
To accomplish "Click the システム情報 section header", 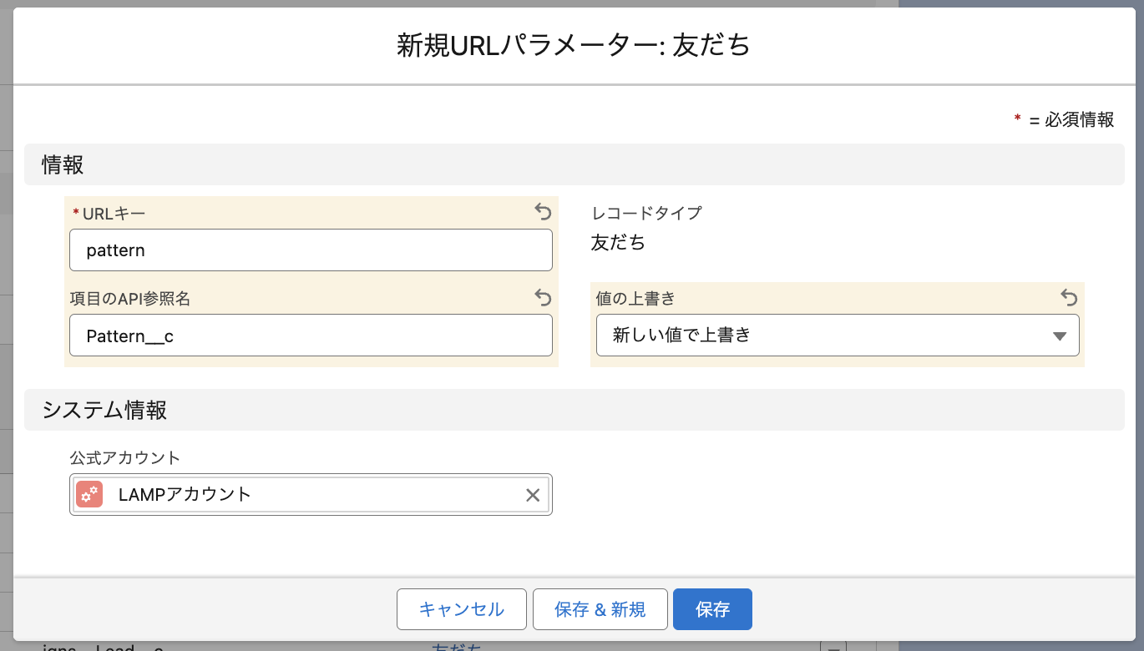I will tap(104, 410).
